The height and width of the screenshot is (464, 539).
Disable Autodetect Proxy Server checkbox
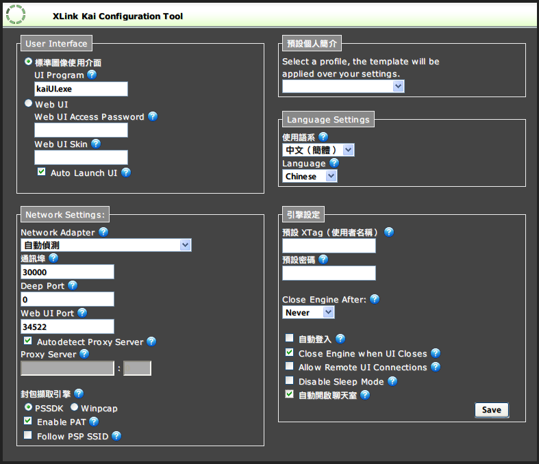[28, 341]
